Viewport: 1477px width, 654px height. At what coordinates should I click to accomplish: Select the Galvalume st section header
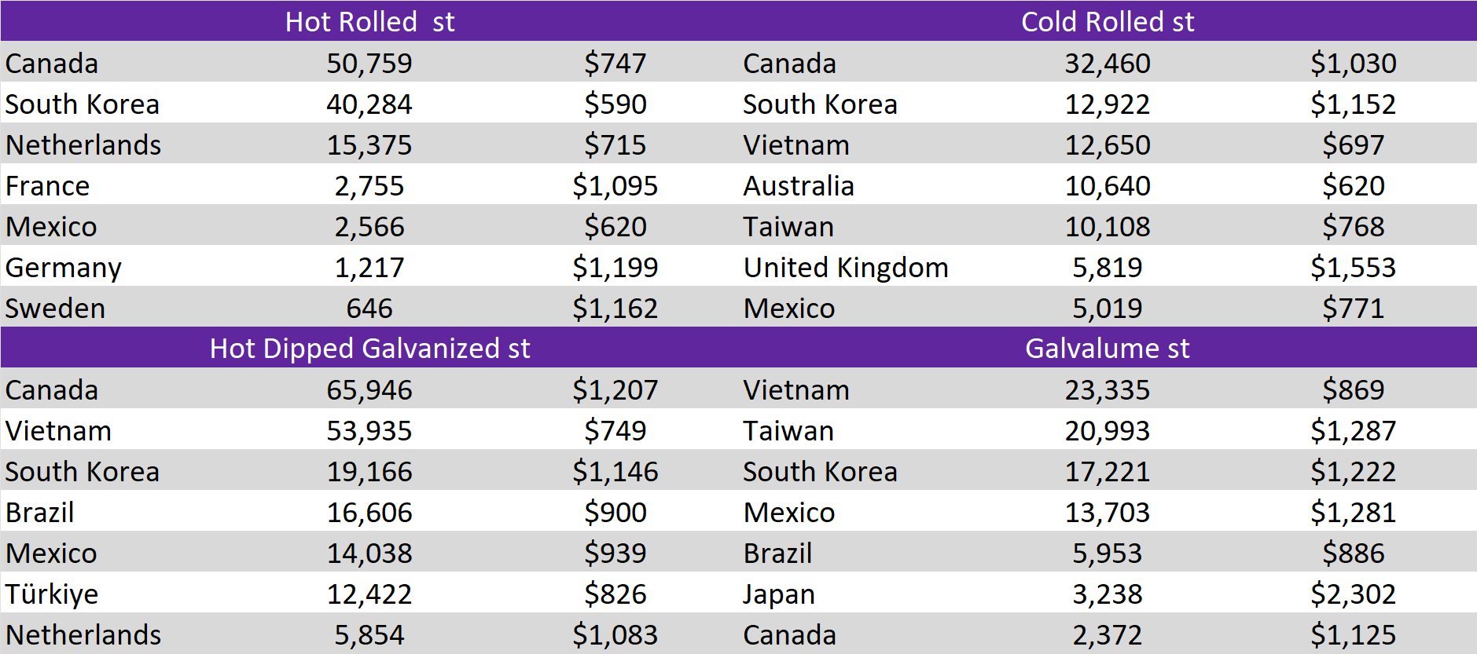coord(1107,348)
